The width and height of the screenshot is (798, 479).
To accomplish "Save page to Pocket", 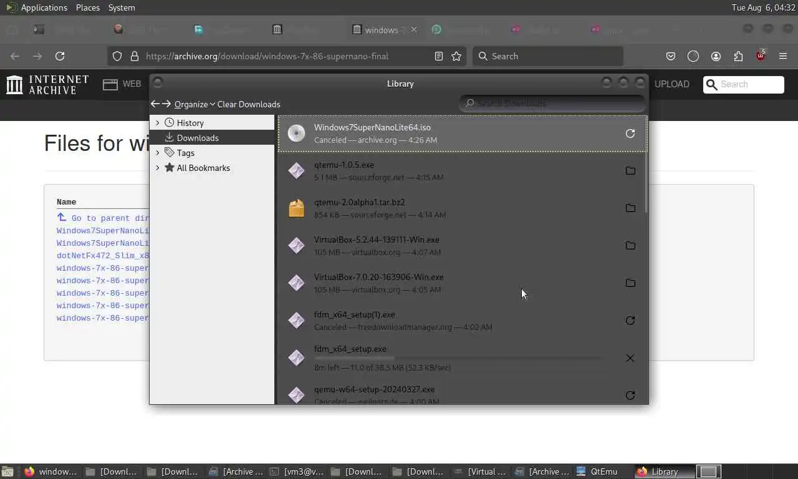I will click(671, 56).
